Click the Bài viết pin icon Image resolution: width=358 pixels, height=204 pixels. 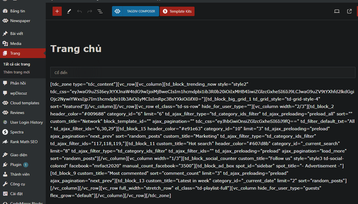coord(5,34)
